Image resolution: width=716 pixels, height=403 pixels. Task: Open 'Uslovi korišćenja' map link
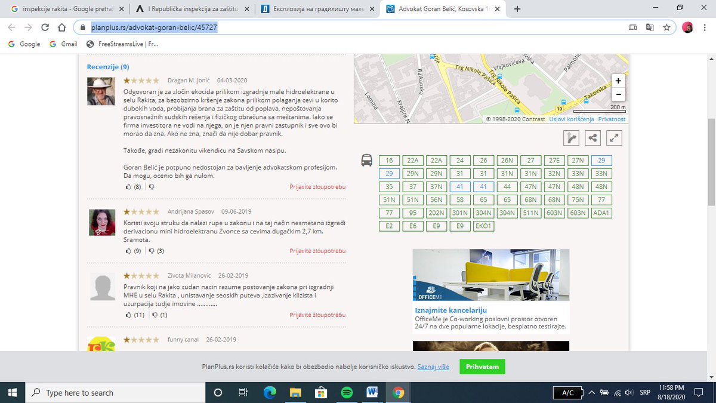pos(571,119)
